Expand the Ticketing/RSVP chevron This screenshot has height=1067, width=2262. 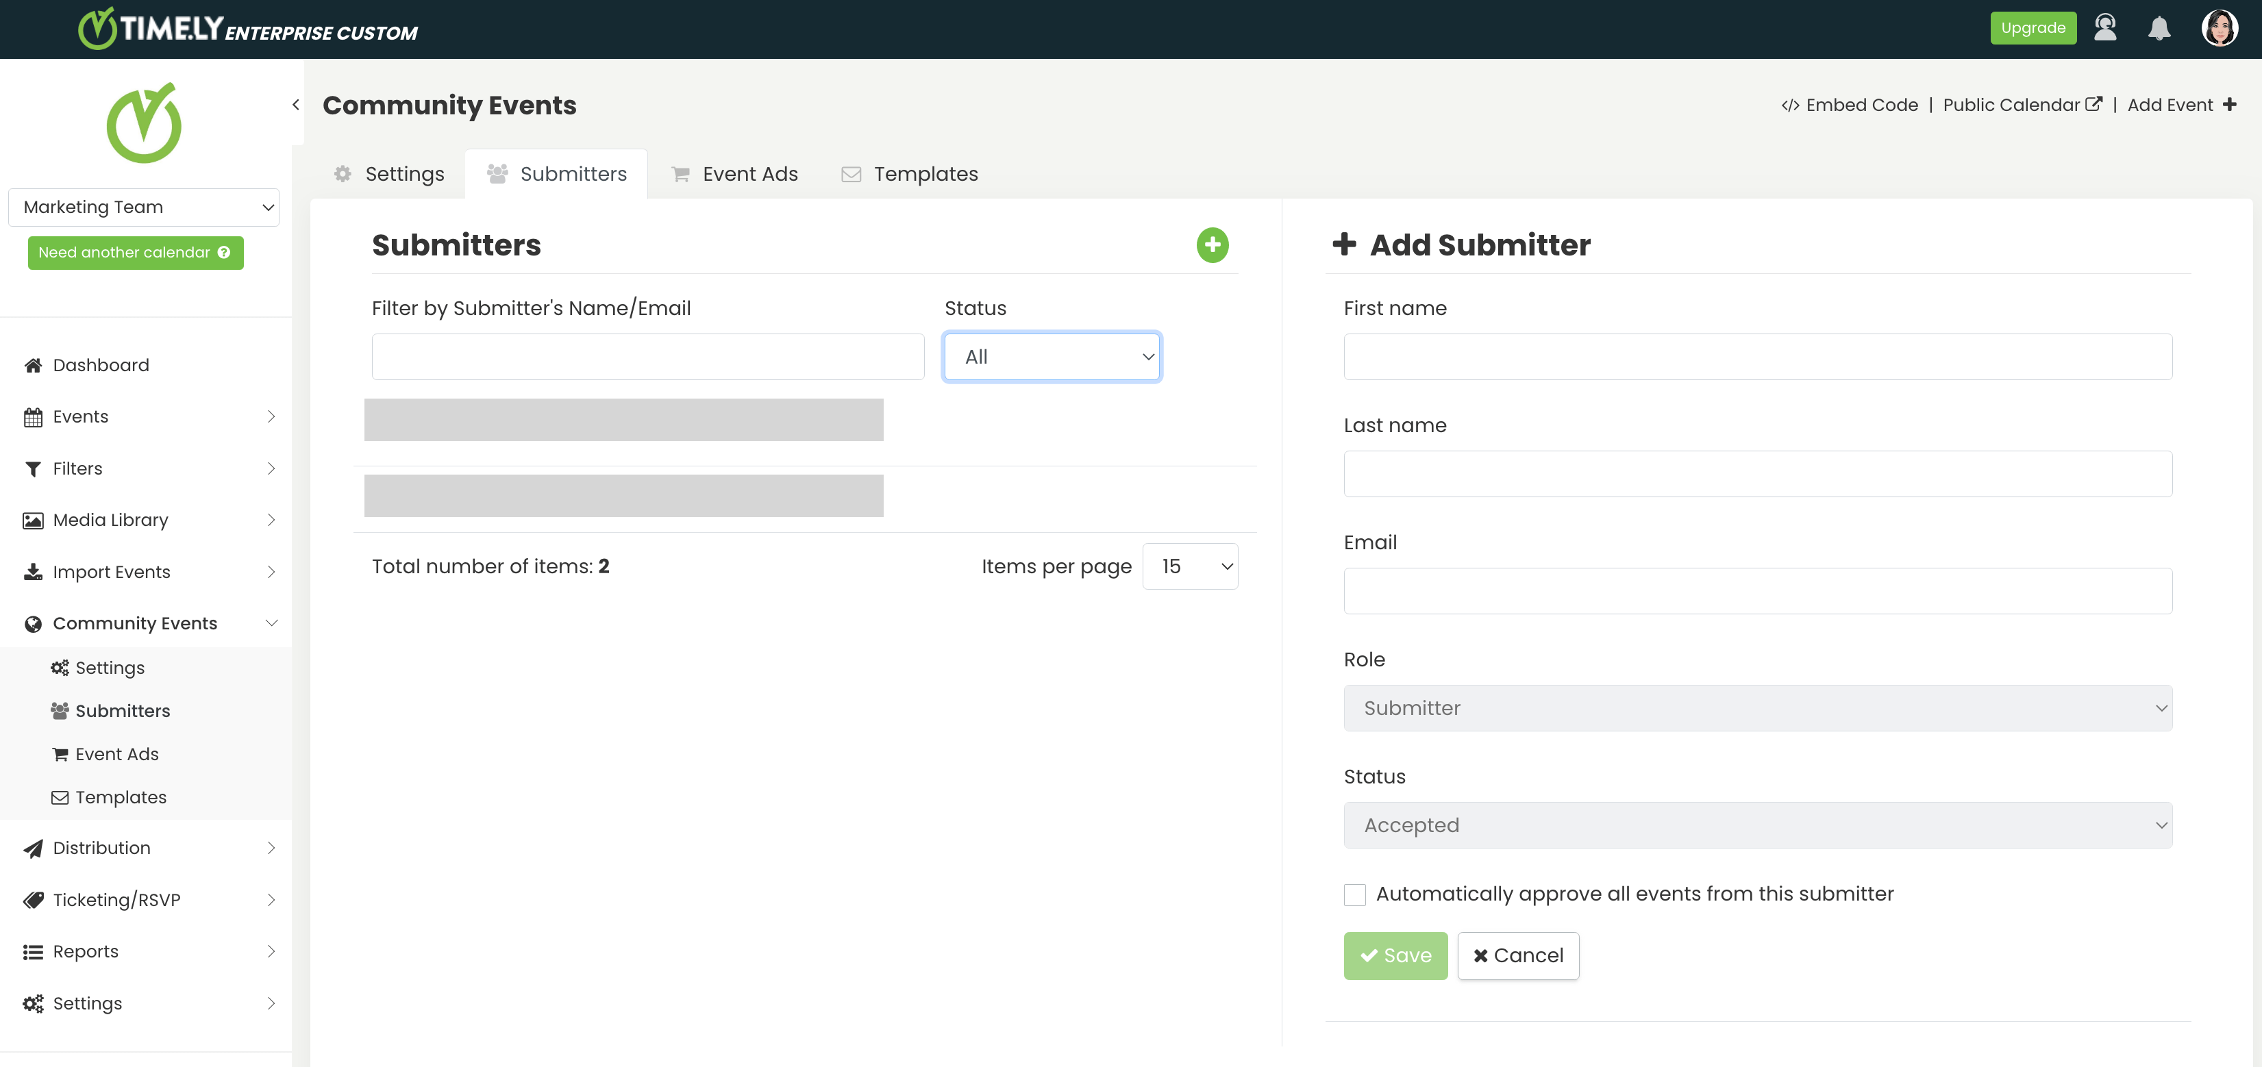click(x=271, y=900)
